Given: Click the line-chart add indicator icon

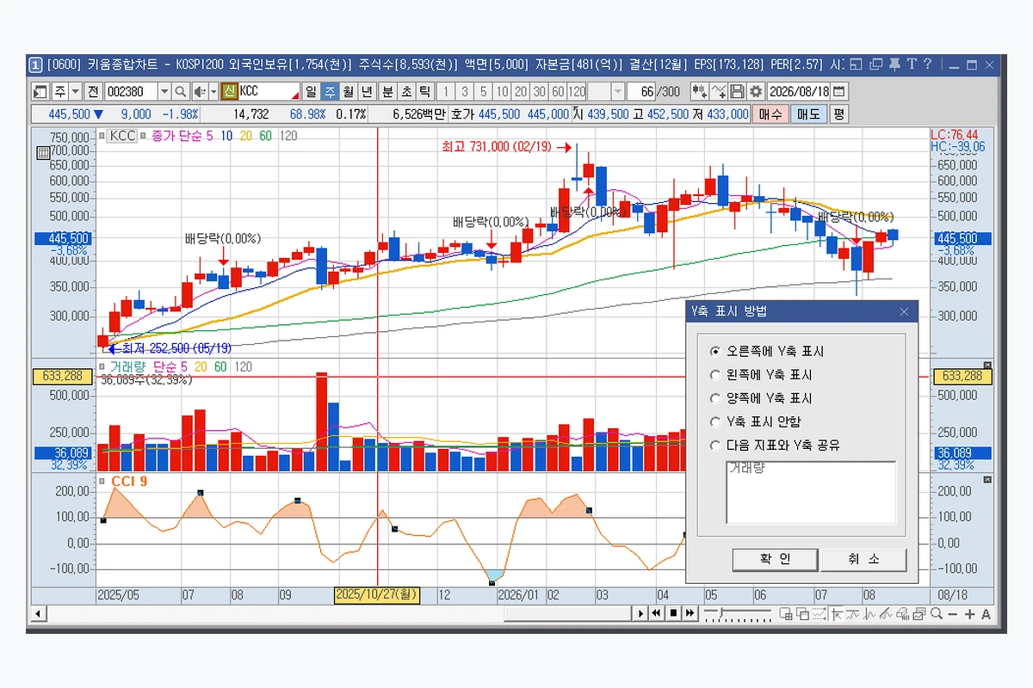Looking at the screenshot, I should (x=718, y=90).
